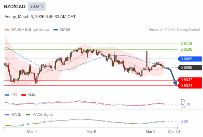Viewport: 203px width, 137px height.
Task: Click the MA 50 legend color swatch
Action: (56, 30)
